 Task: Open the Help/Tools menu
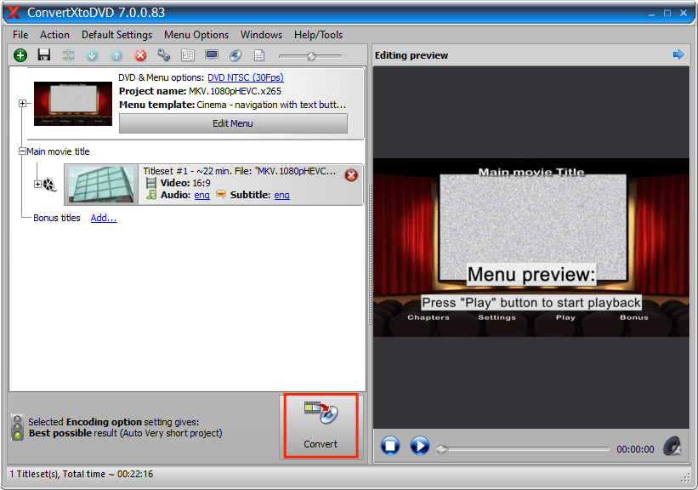click(x=318, y=35)
